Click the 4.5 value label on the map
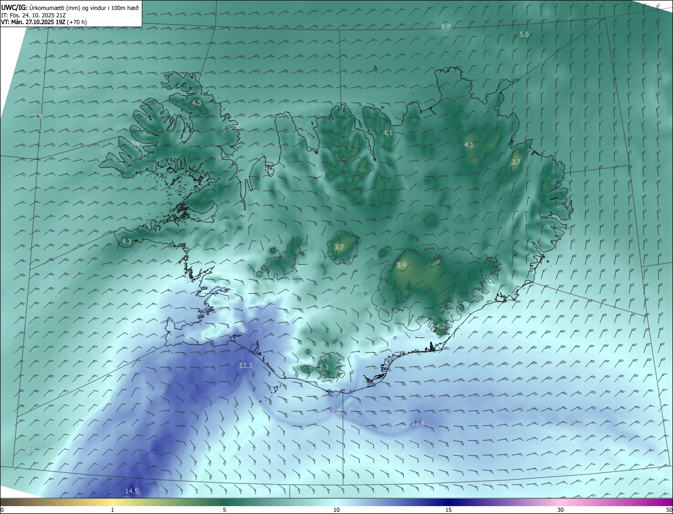This screenshot has width=673, height=514. tap(197, 102)
